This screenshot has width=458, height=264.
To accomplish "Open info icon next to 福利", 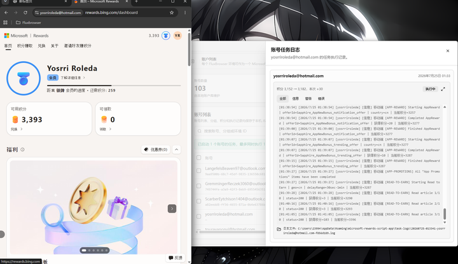I will coord(22,149).
